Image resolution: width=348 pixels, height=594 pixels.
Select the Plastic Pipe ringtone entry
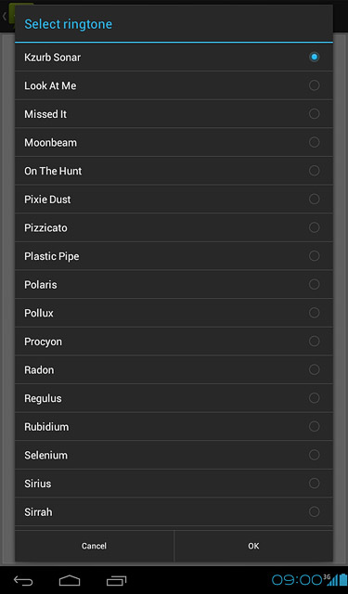174,256
